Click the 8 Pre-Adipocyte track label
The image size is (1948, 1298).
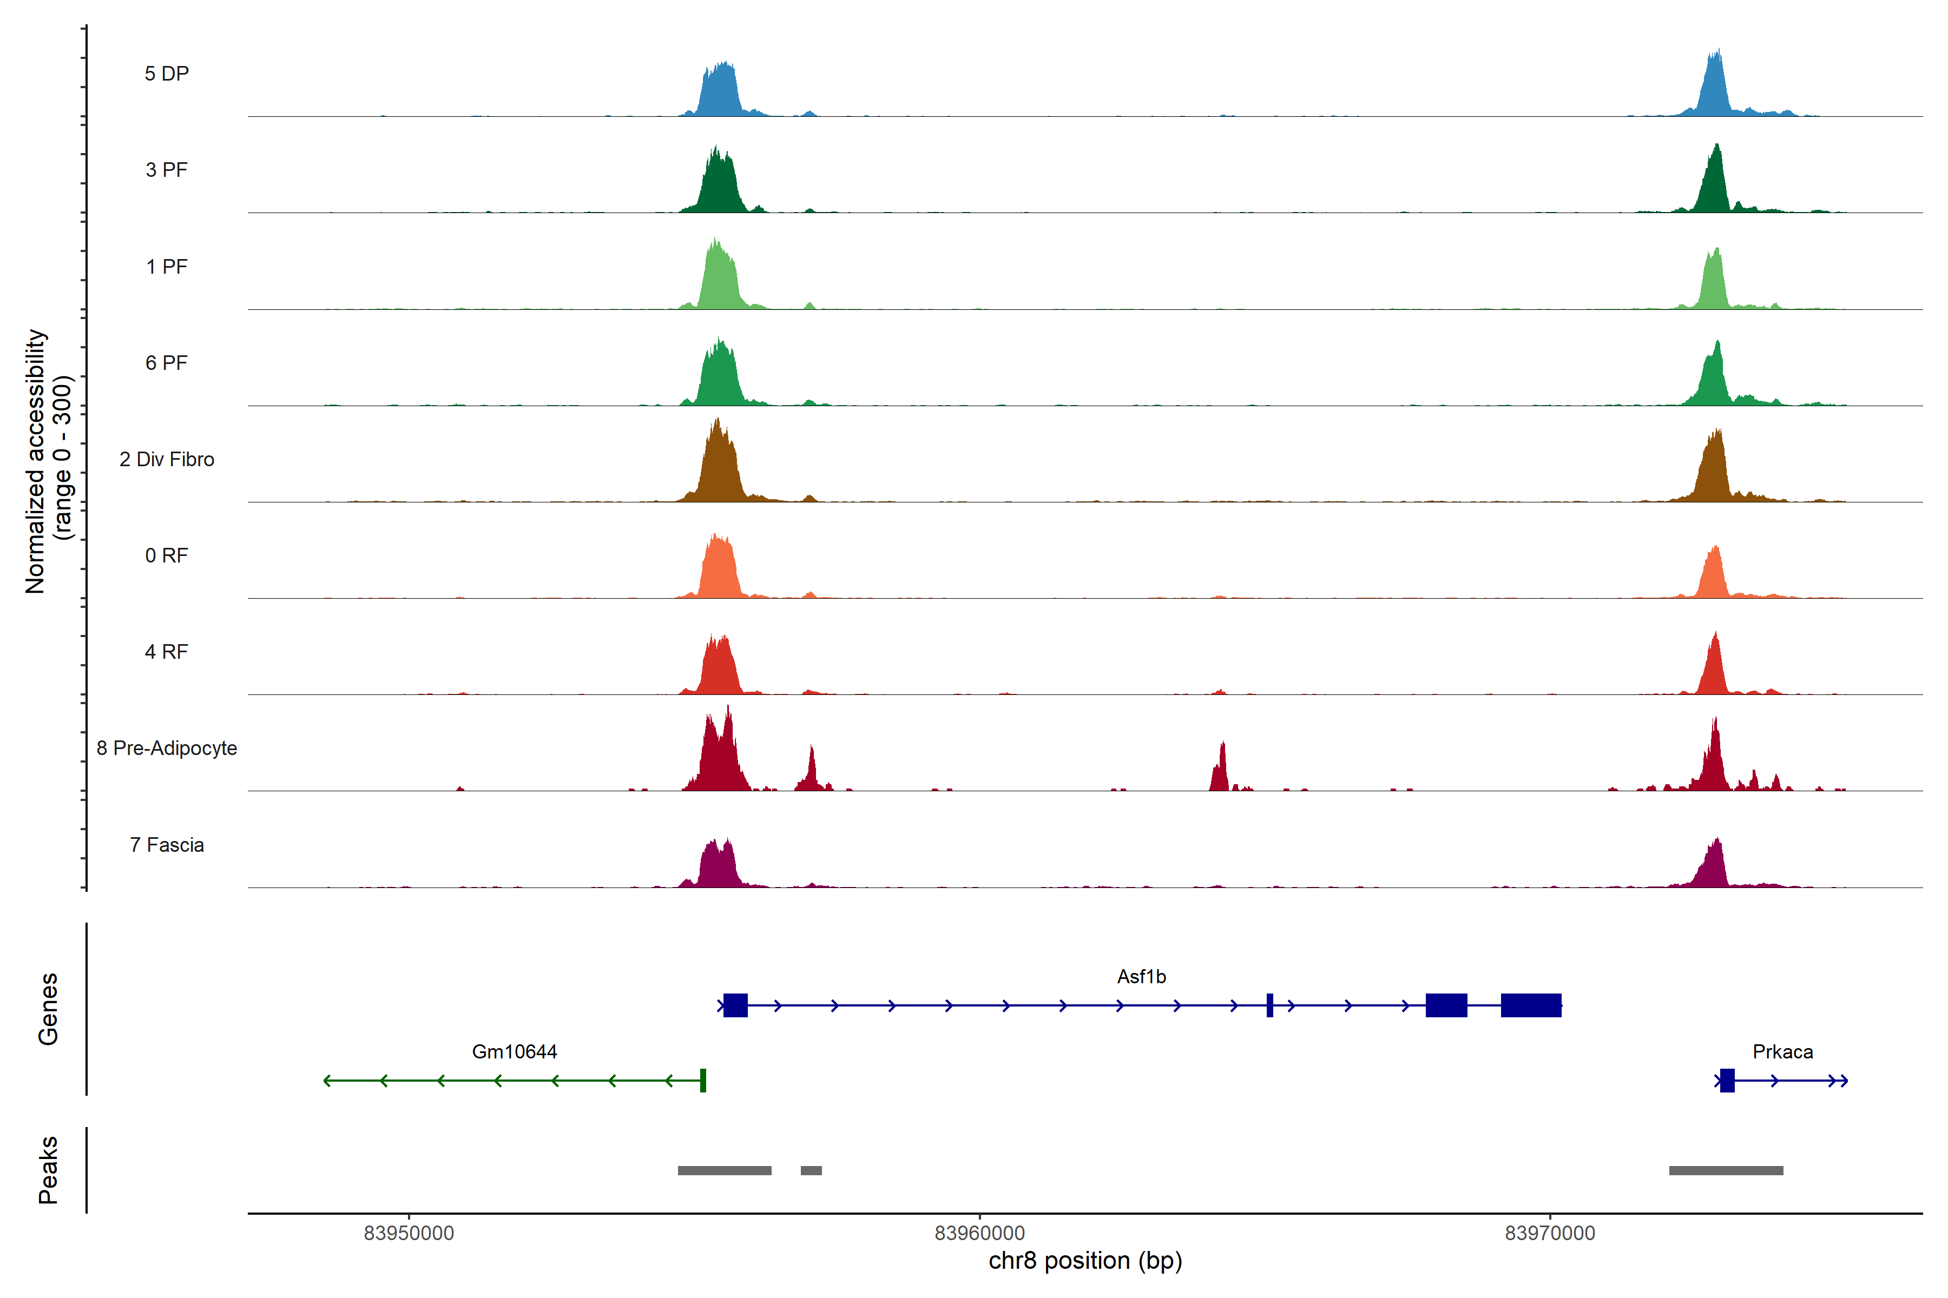coord(167,749)
